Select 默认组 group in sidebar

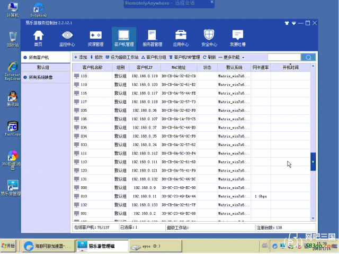[46, 67]
